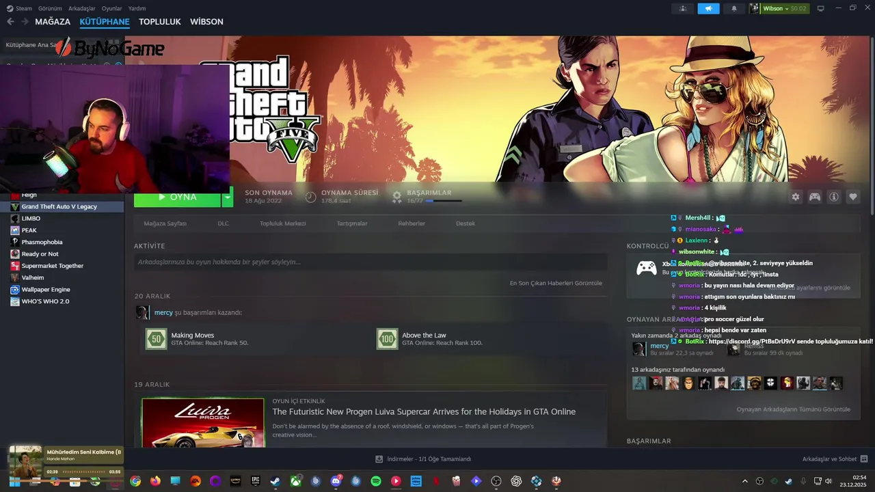
Task: Open the controller layout icon
Action: point(815,197)
